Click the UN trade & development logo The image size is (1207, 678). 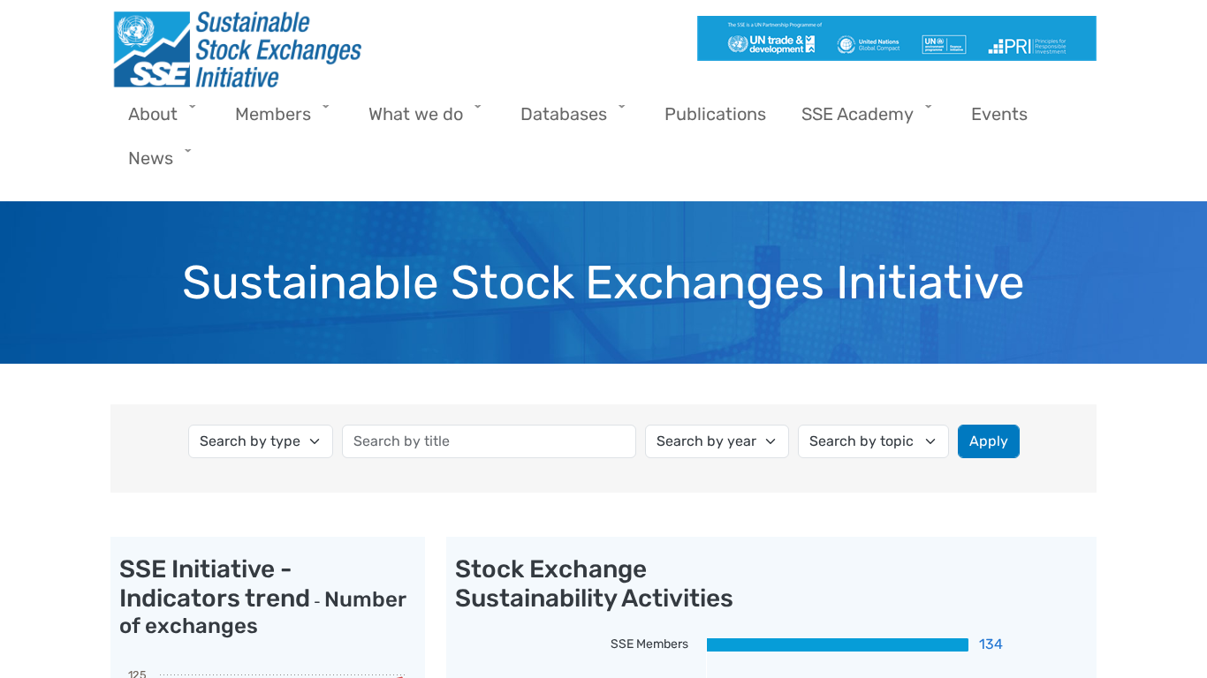771,44
